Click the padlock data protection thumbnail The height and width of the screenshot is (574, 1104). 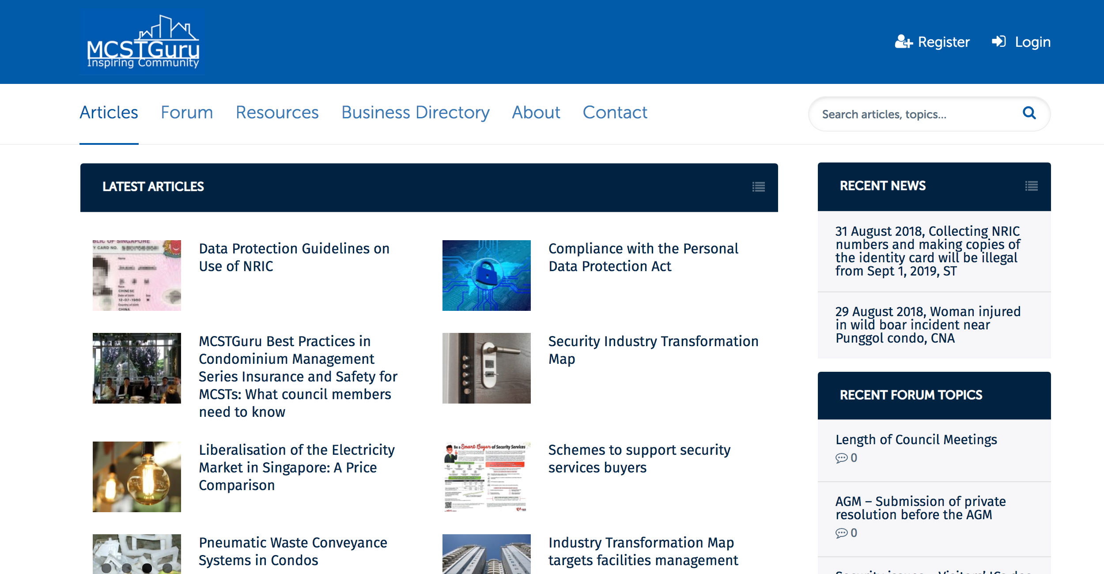click(x=486, y=276)
